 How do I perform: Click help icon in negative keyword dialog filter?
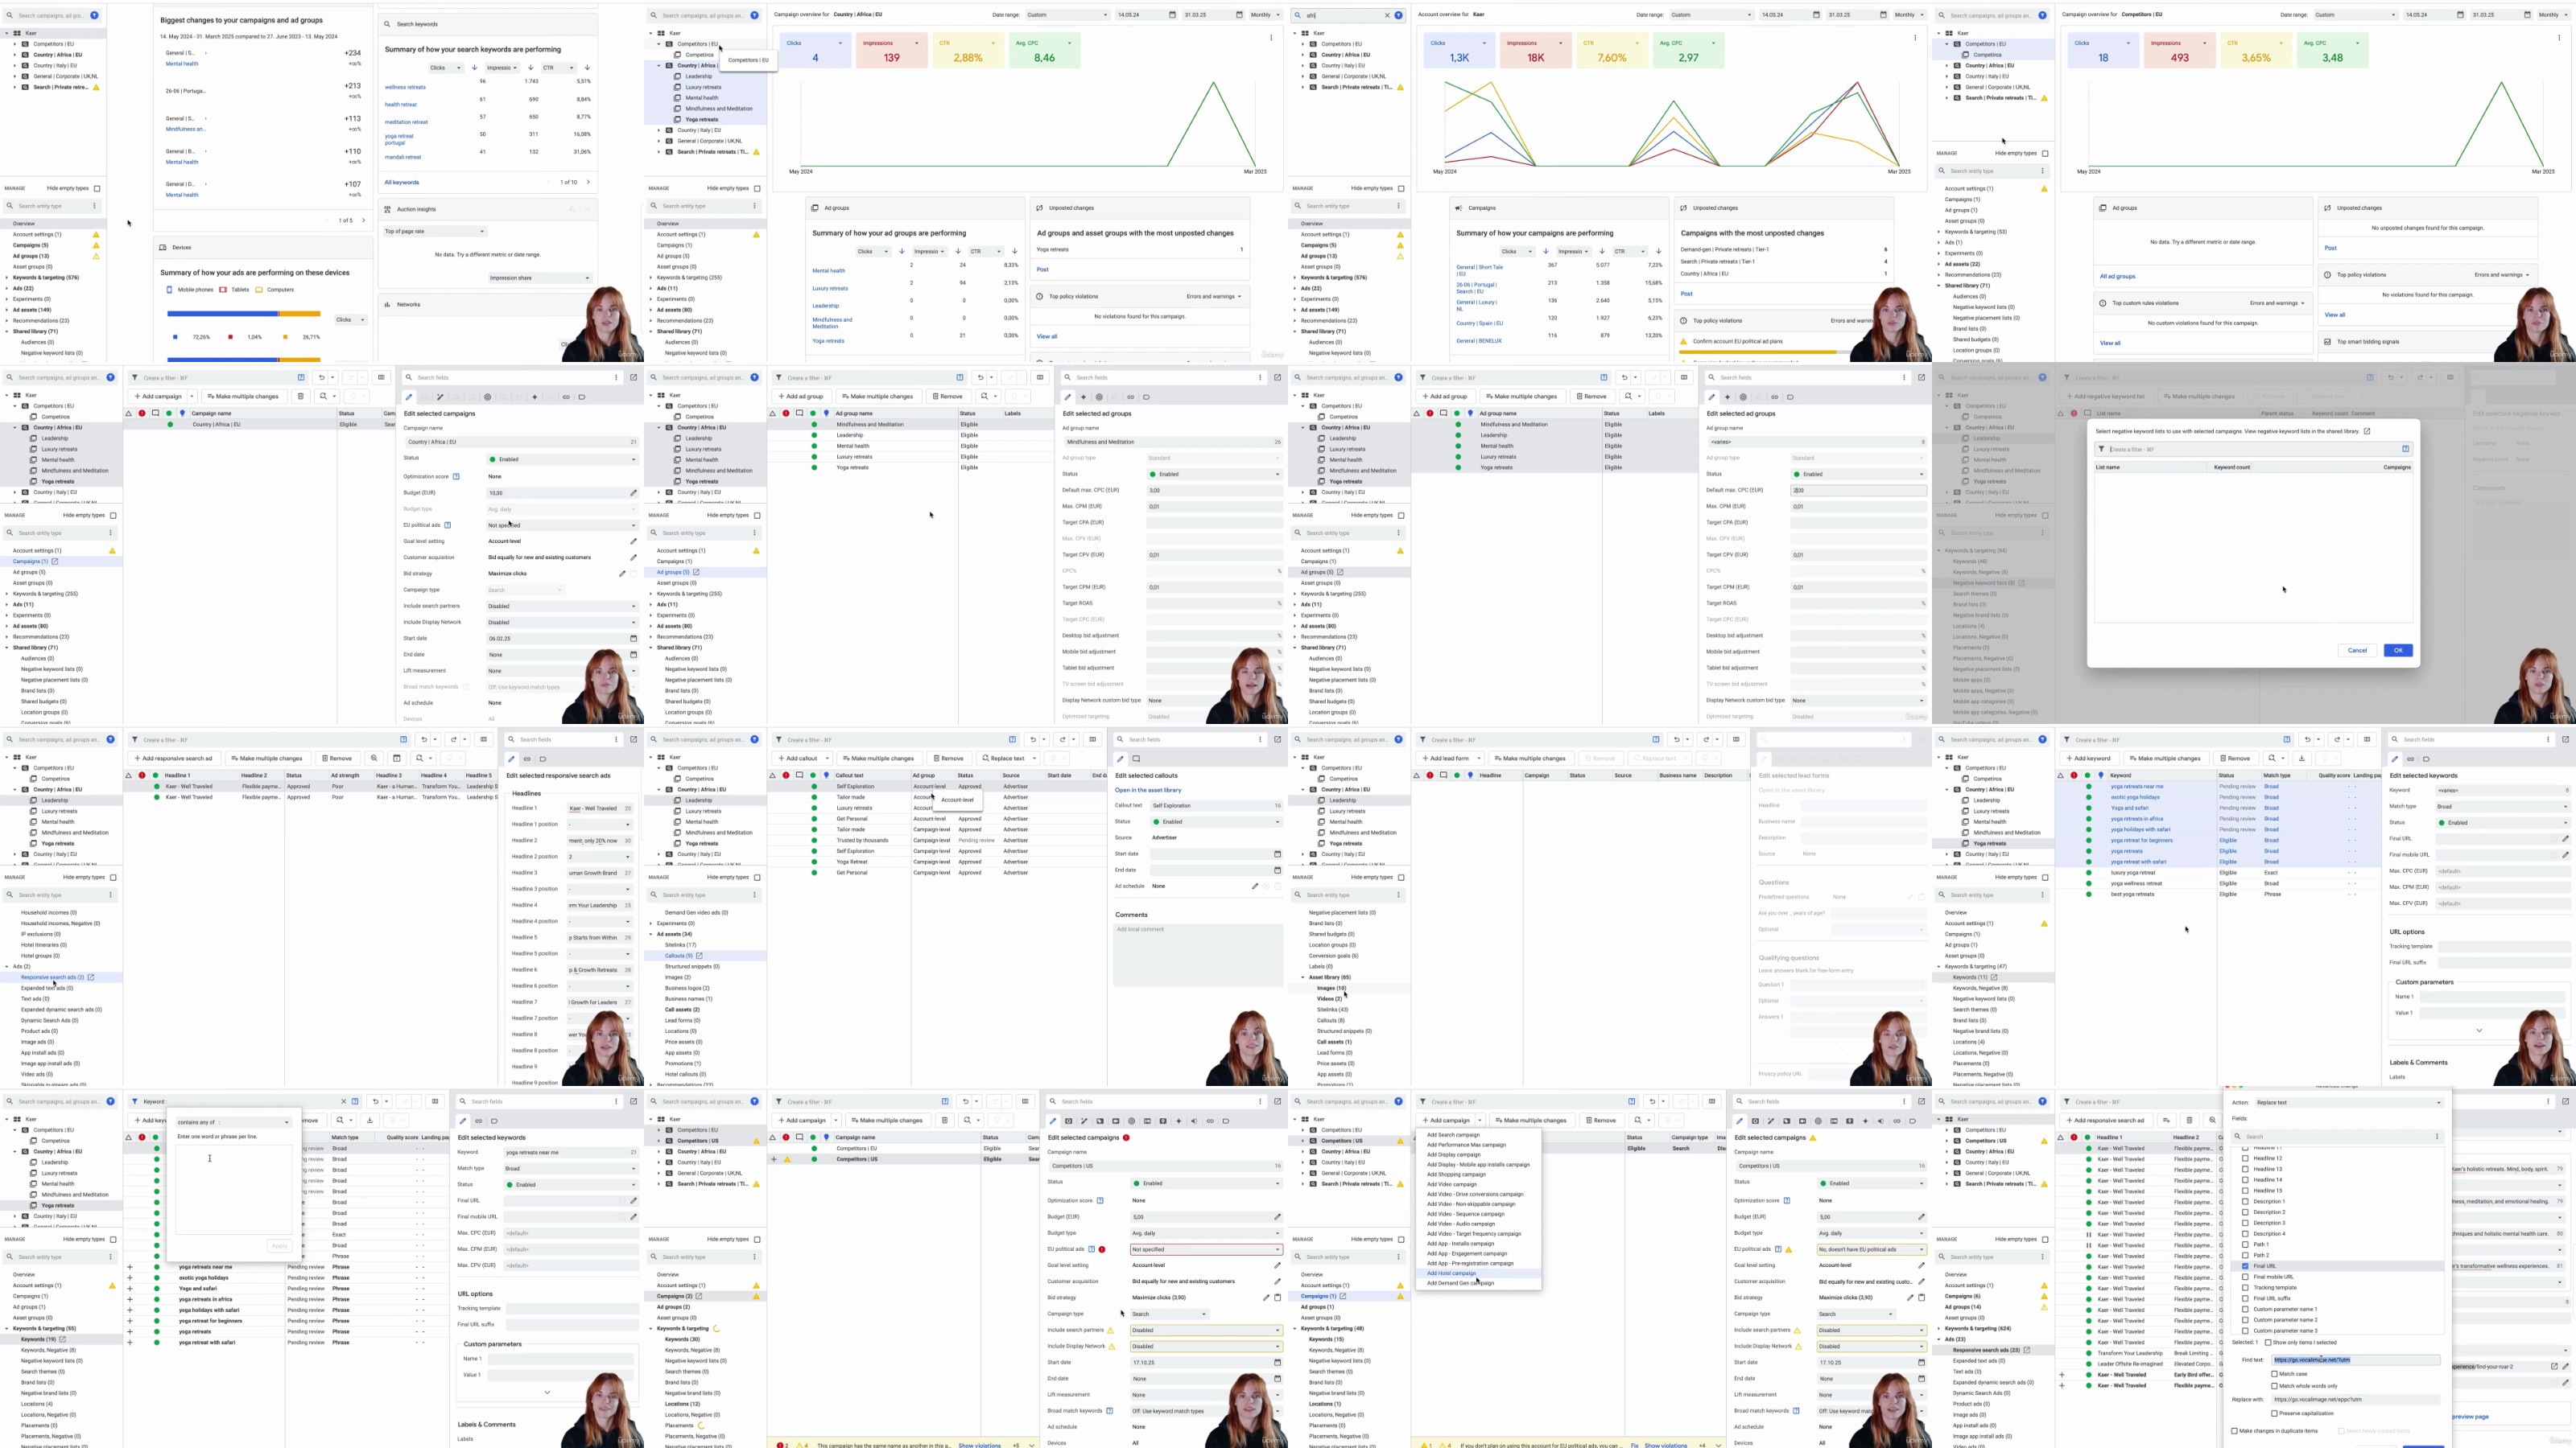click(x=2406, y=449)
